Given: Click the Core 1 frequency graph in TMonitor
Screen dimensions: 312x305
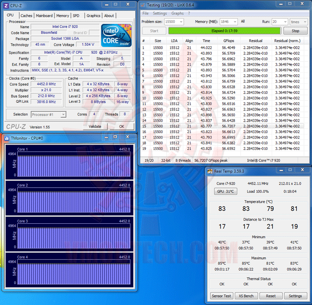Looking at the screenshot, I should (74, 164).
